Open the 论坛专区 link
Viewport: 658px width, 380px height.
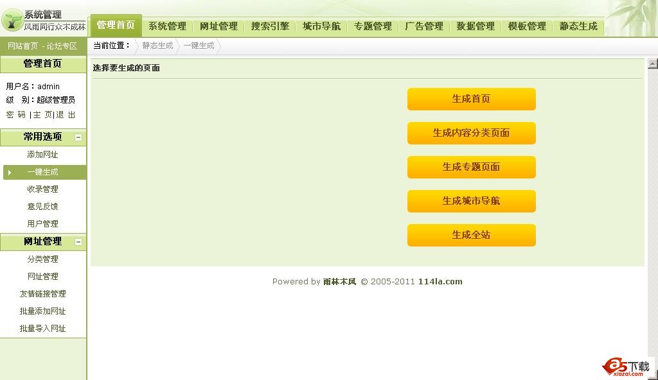click(62, 46)
